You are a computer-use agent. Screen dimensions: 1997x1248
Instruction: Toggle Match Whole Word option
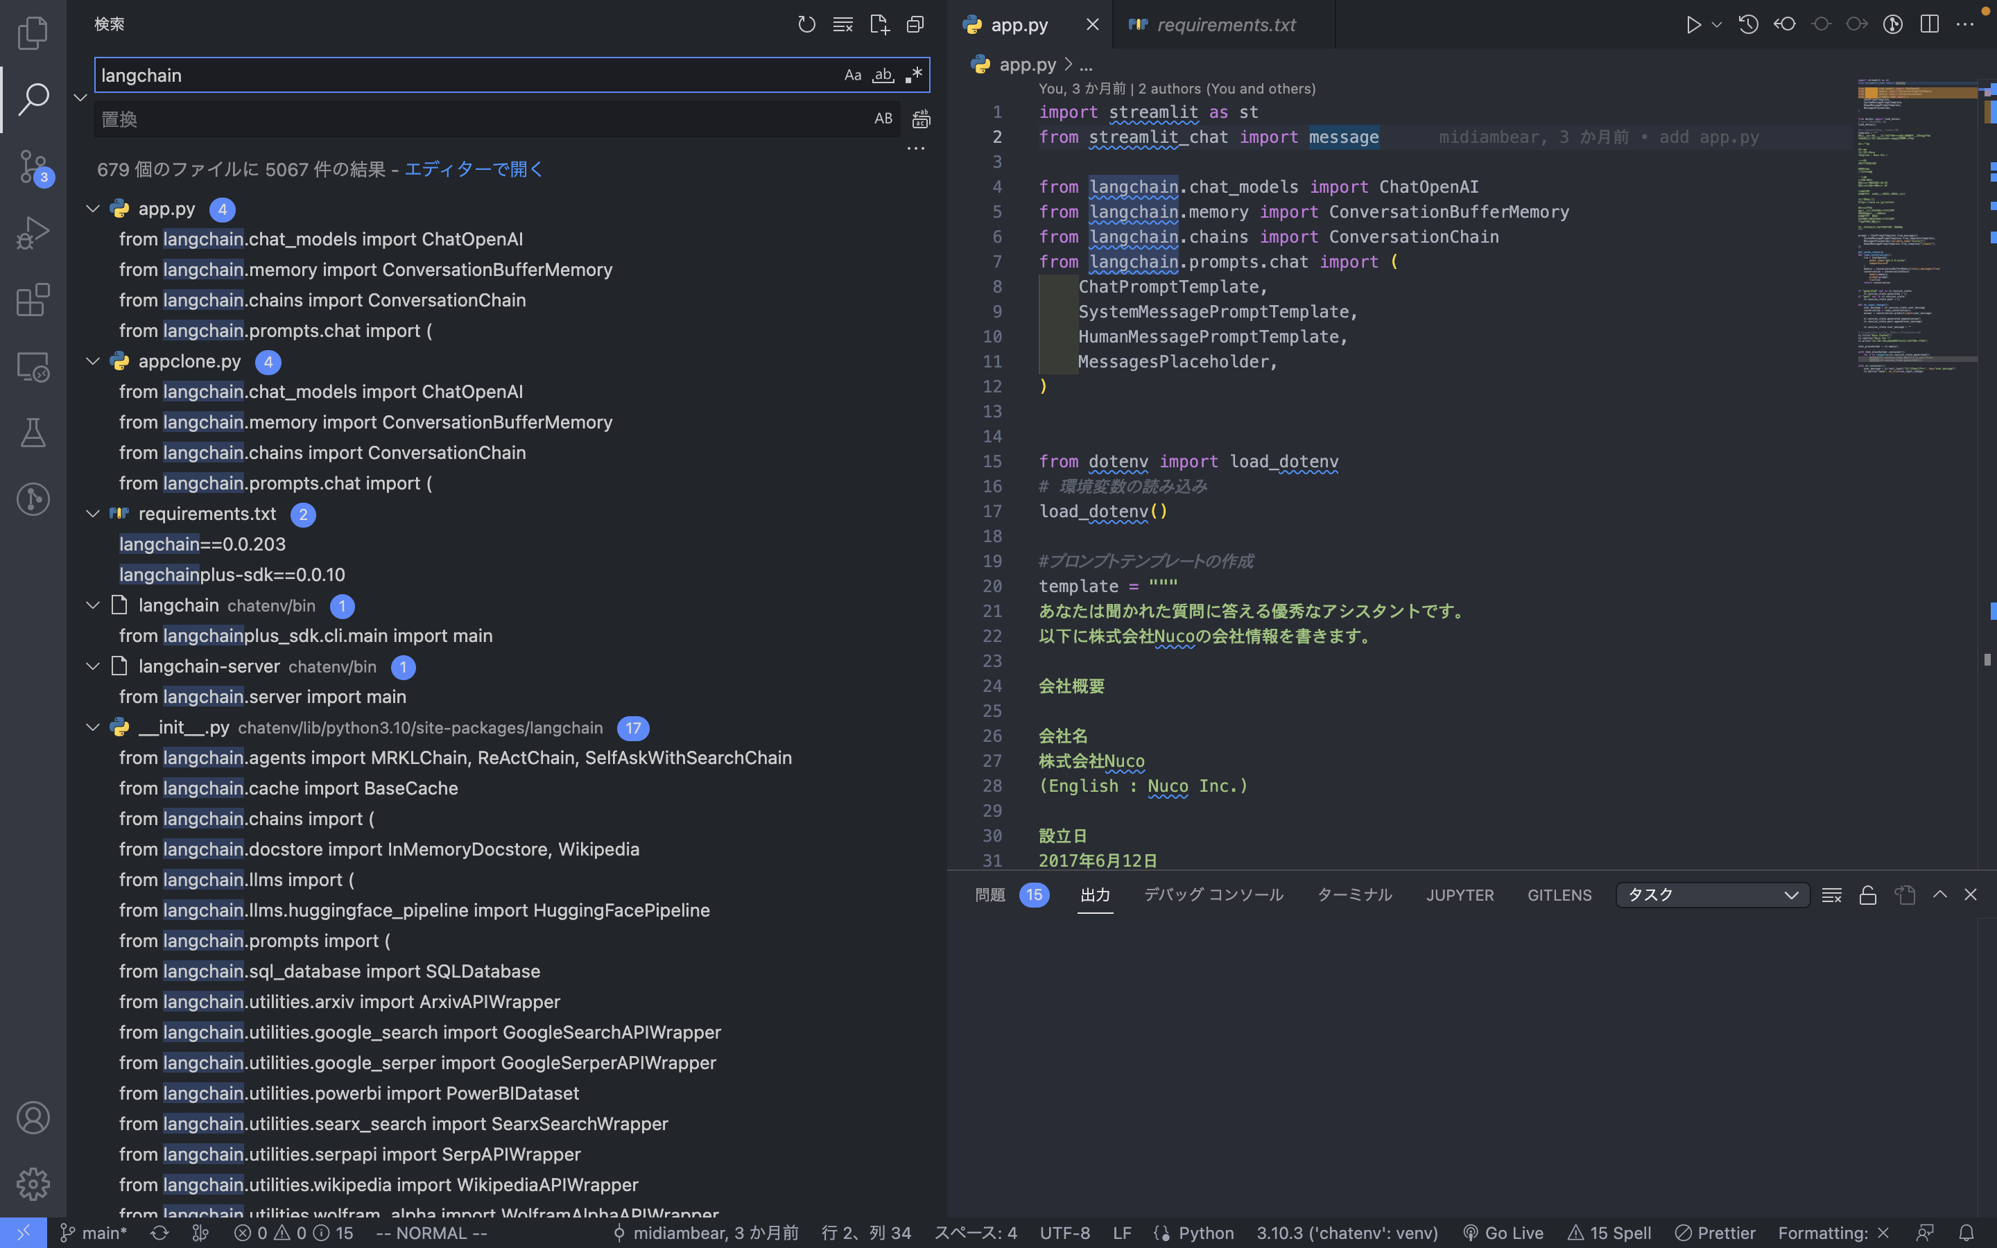882,74
